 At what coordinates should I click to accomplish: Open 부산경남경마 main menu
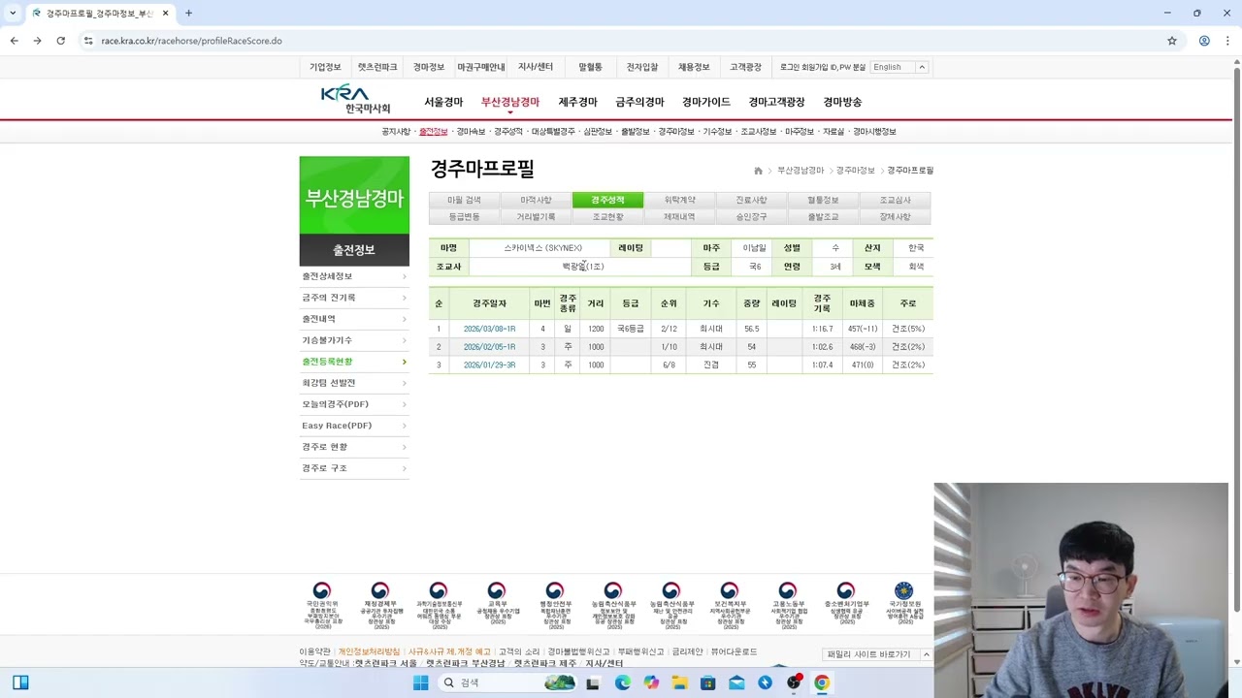click(509, 102)
